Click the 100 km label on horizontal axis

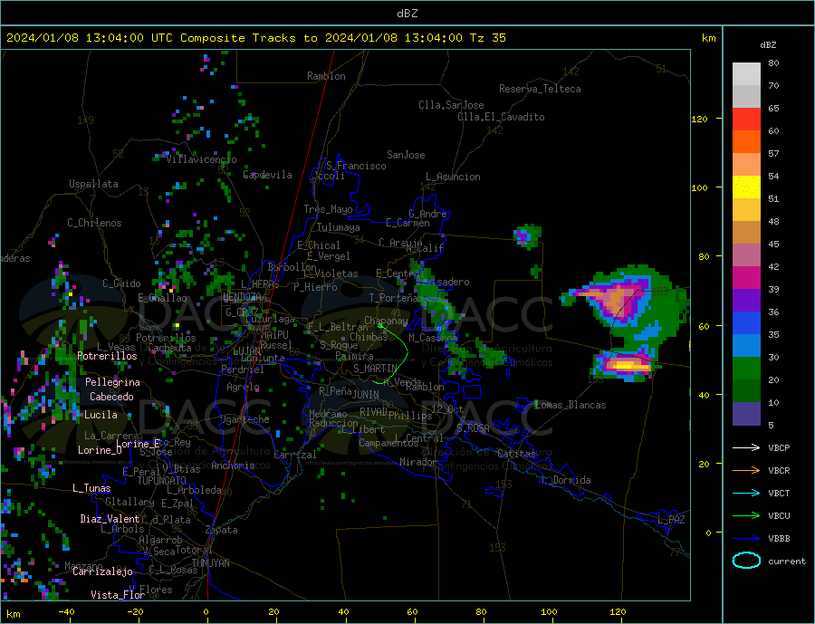tap(549, 612)
